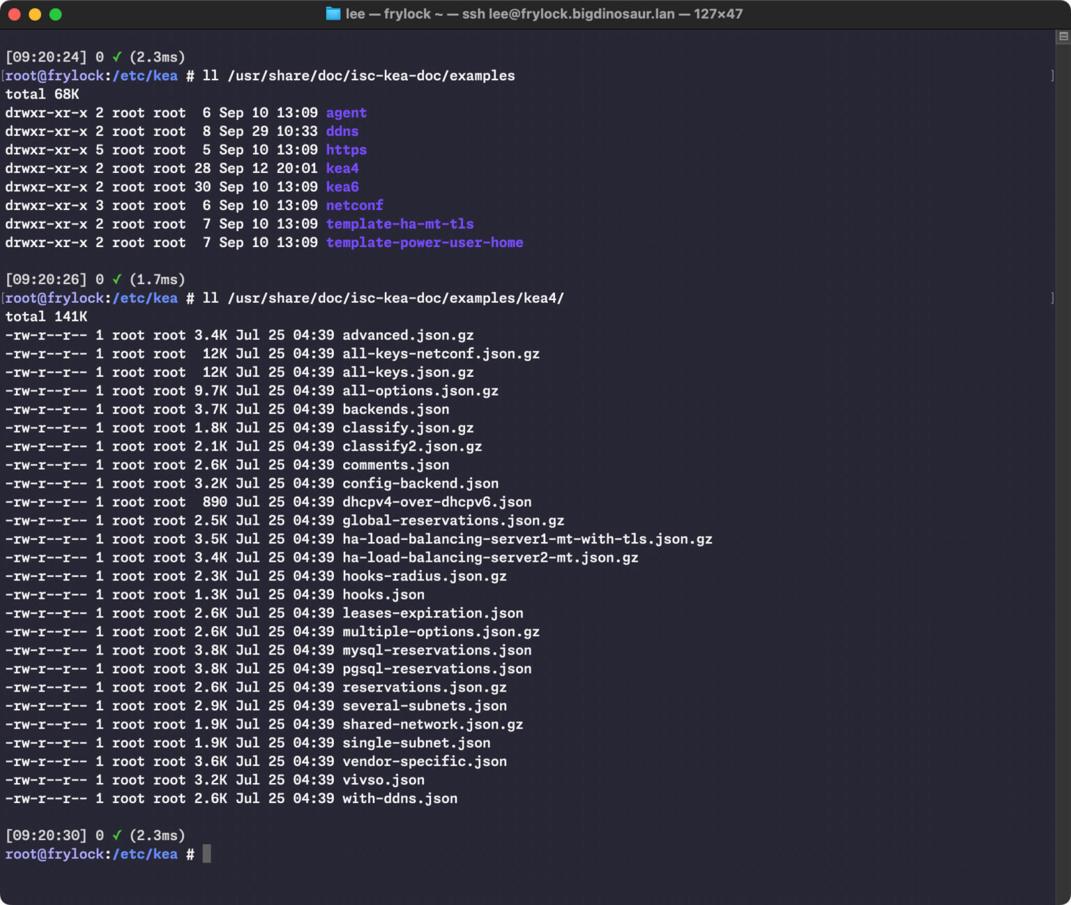Click the with-ddns.json filename
Image resolution: width=1071 pixels, height=905 pixels.
pos(399,798)
